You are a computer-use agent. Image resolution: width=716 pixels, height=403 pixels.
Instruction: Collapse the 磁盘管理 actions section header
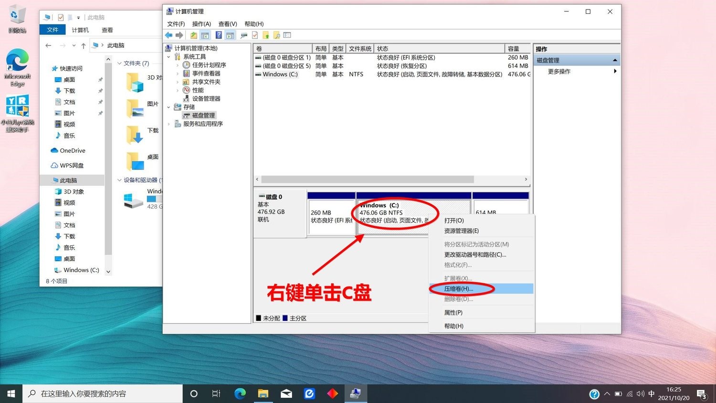point(615,60)
